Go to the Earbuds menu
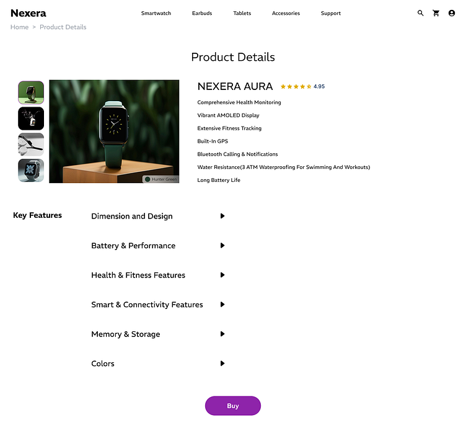The height and width of the screenshot is (448, 466). [x=202, y=13]
